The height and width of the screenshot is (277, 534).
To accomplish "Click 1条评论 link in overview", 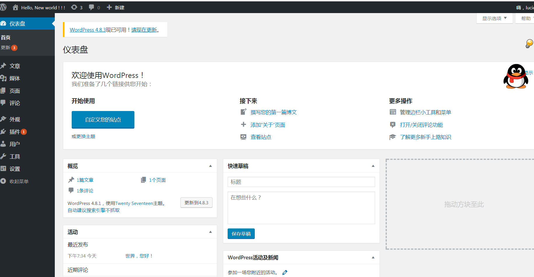I will click(85, 191).
